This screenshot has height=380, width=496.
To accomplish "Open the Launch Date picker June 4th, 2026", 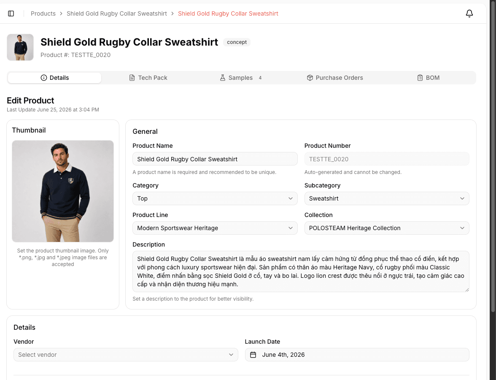I will pyautogui.click(x=357, y=355).
